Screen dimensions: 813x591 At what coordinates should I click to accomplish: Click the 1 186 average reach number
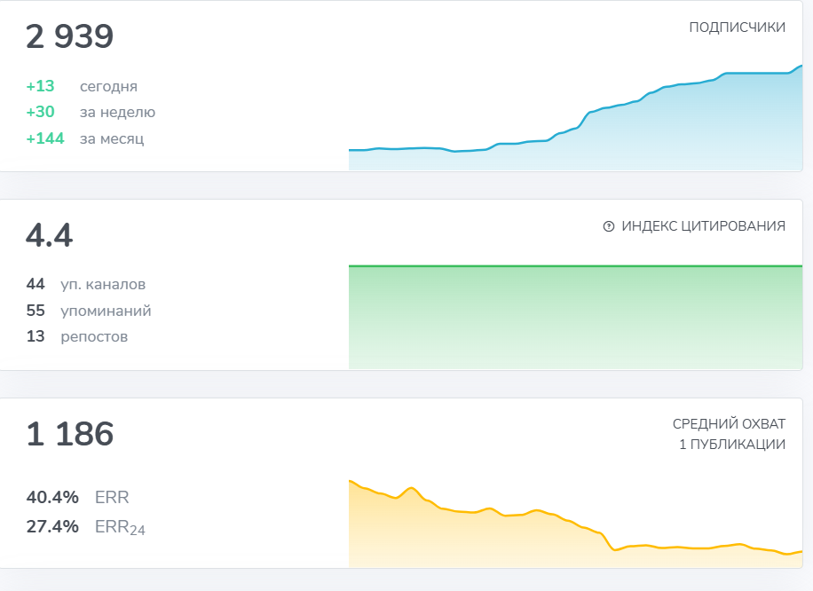pyautogui.click(x=70, y=435)
